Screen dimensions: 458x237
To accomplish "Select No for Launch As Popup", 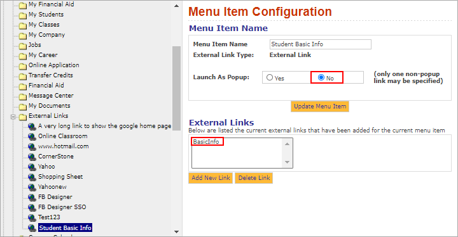I will [x=321, y=77].
